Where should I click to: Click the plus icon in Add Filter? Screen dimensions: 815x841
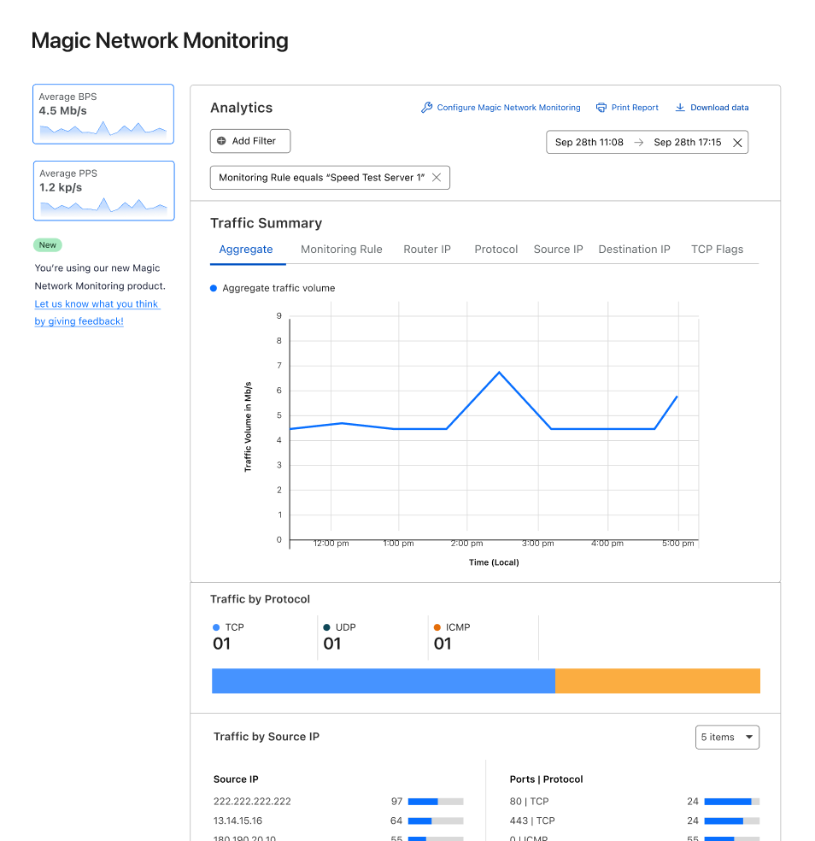tap(222, 141)
